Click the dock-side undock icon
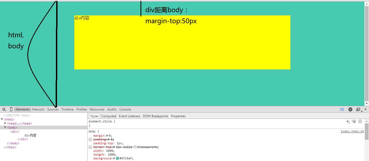 click(358, 109)
